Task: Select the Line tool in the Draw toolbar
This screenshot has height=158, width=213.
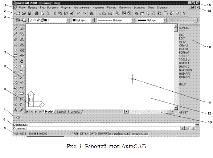Action: [x=15, y=29]
